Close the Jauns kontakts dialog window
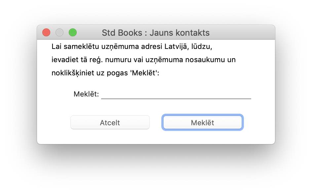This screenshot has height=193, width=312. pos(46,32)
